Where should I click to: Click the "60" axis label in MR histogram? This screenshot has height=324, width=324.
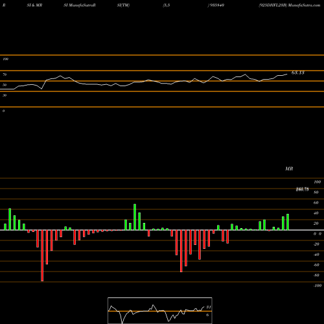coord(316,203)
